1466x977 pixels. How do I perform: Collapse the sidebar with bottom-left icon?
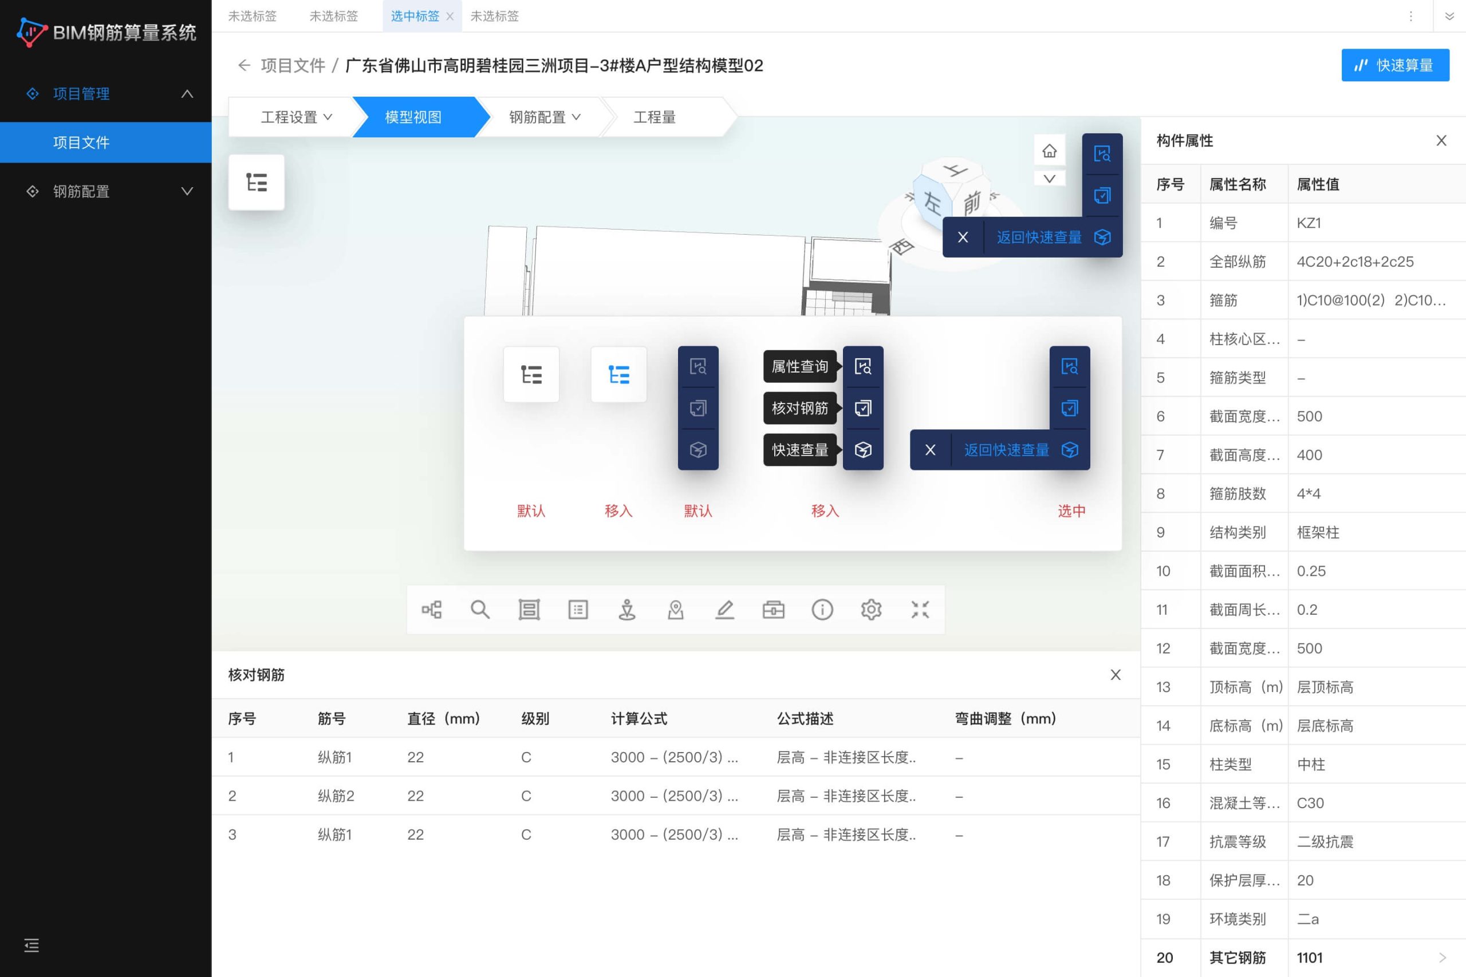click(31, 945)
